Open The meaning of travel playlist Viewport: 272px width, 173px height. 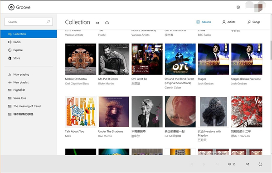click(29, 106)
